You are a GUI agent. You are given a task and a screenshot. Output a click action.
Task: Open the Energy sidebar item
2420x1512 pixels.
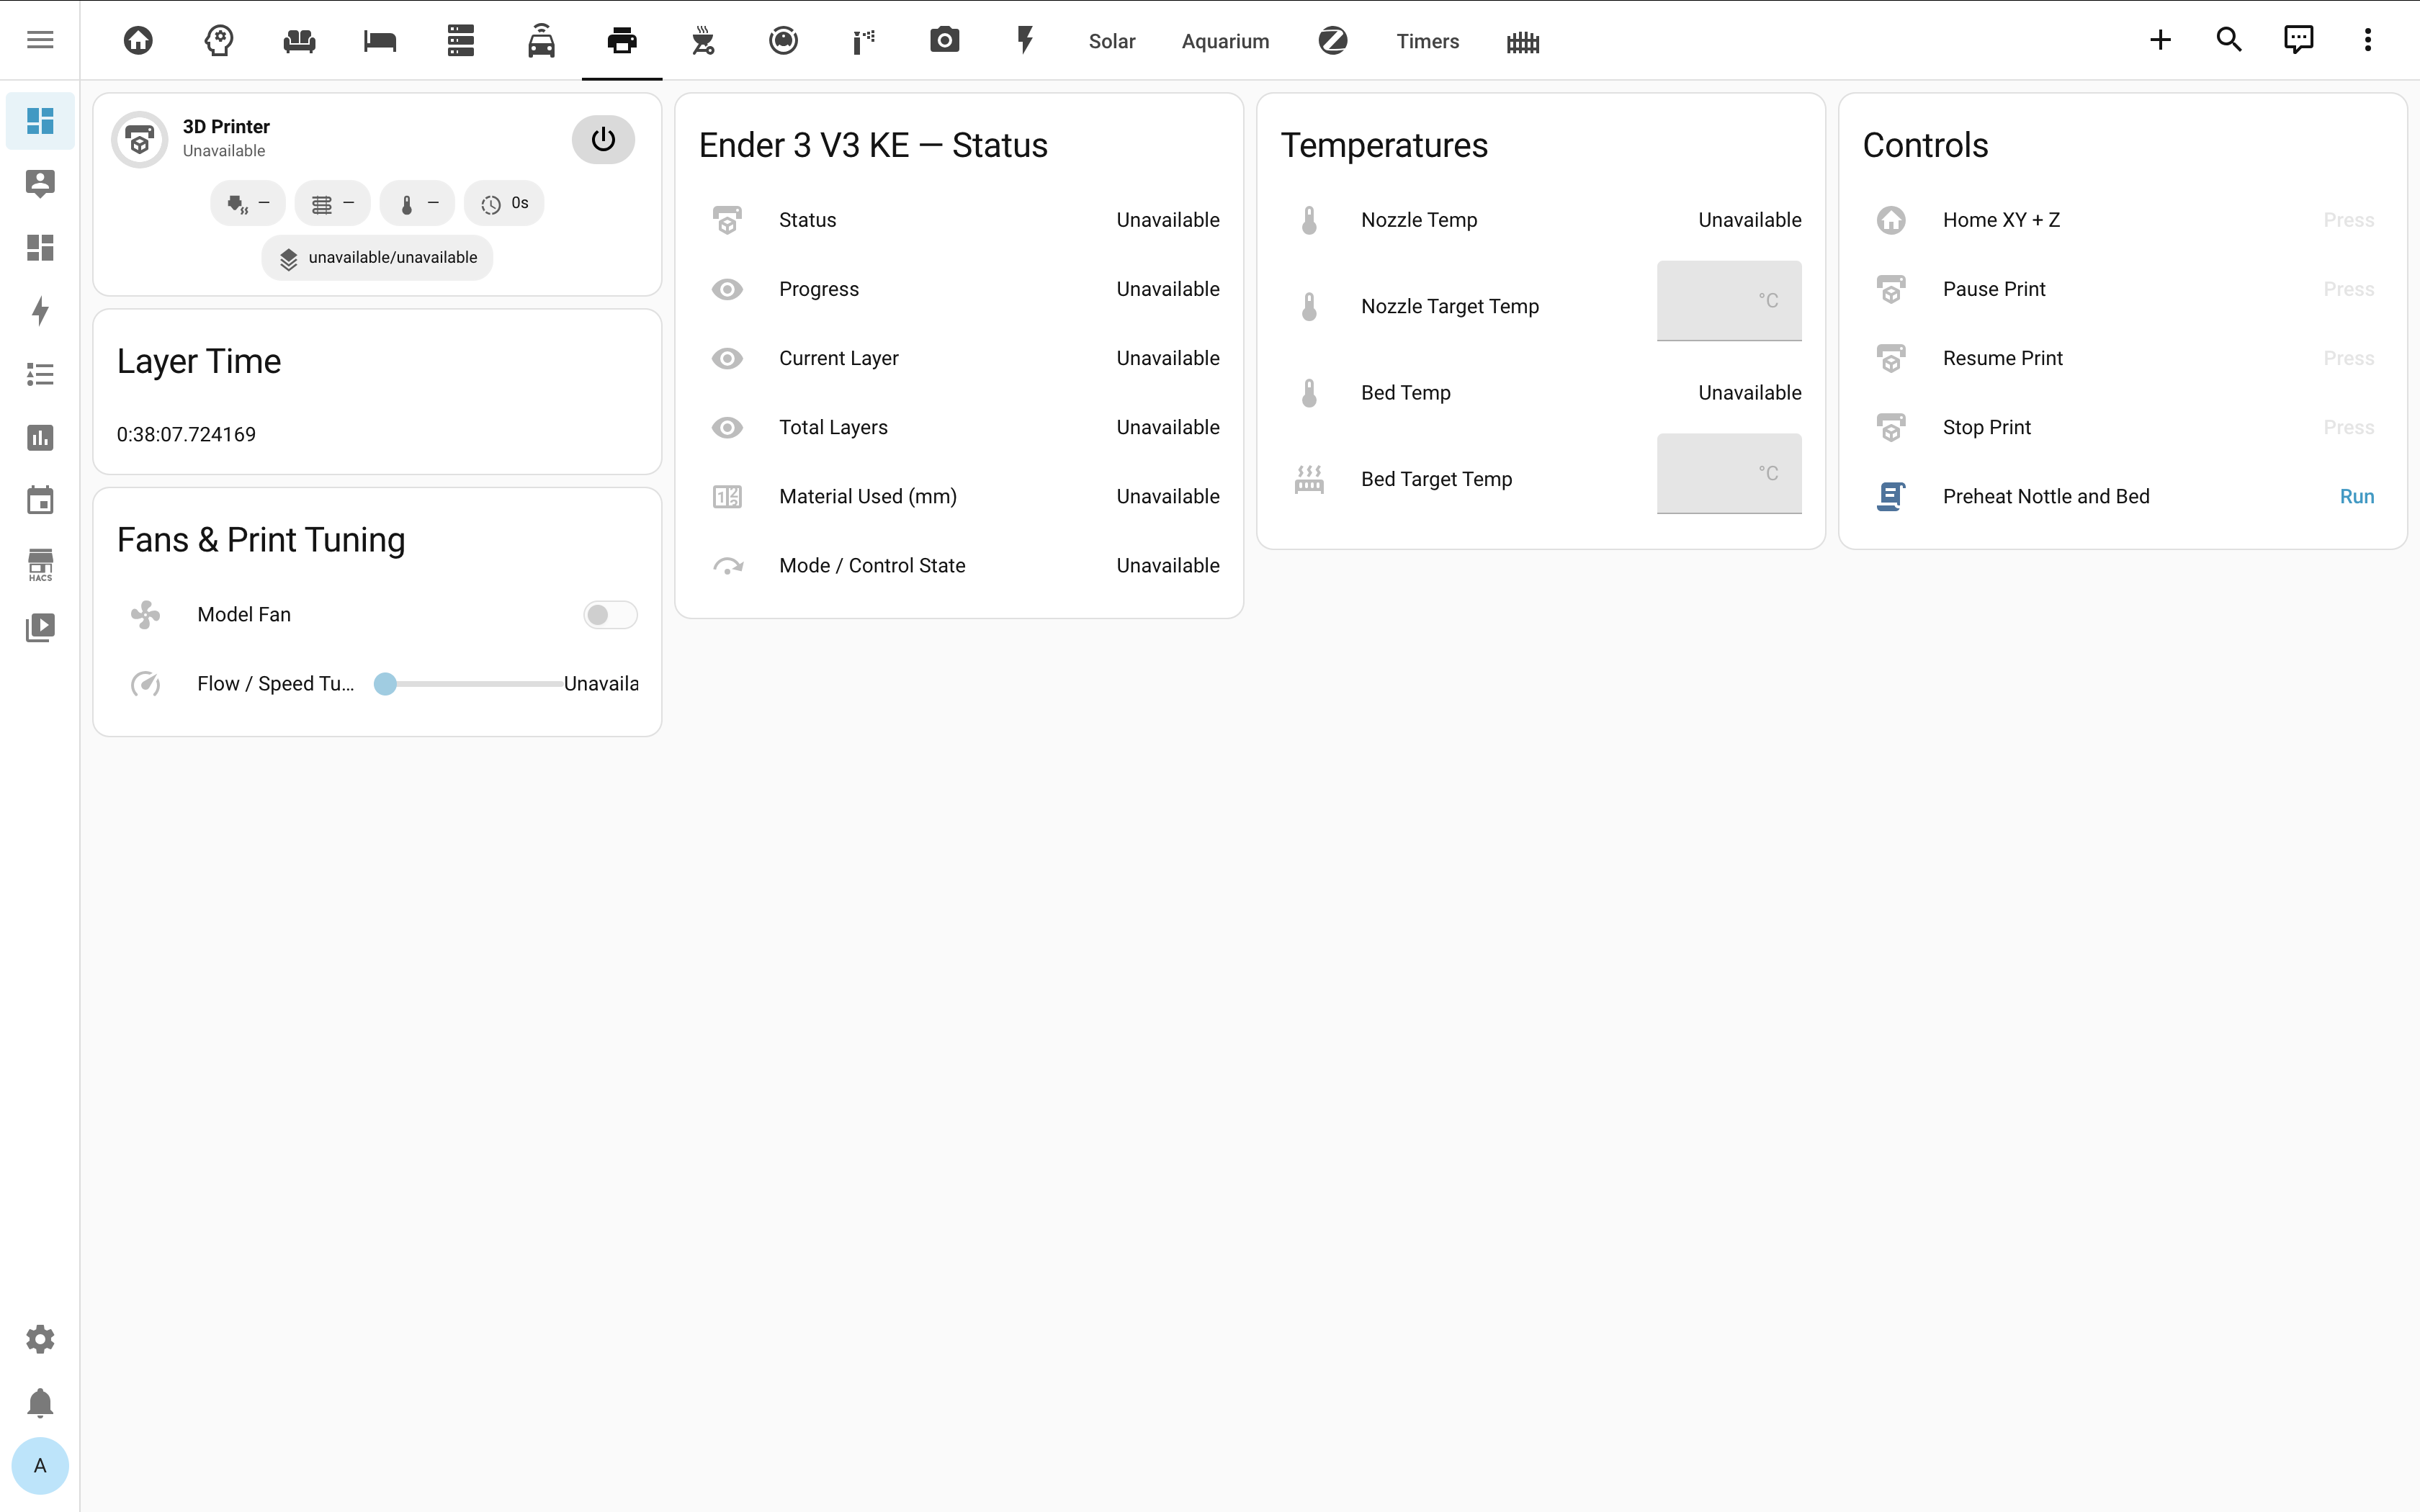tap(40, 311)
